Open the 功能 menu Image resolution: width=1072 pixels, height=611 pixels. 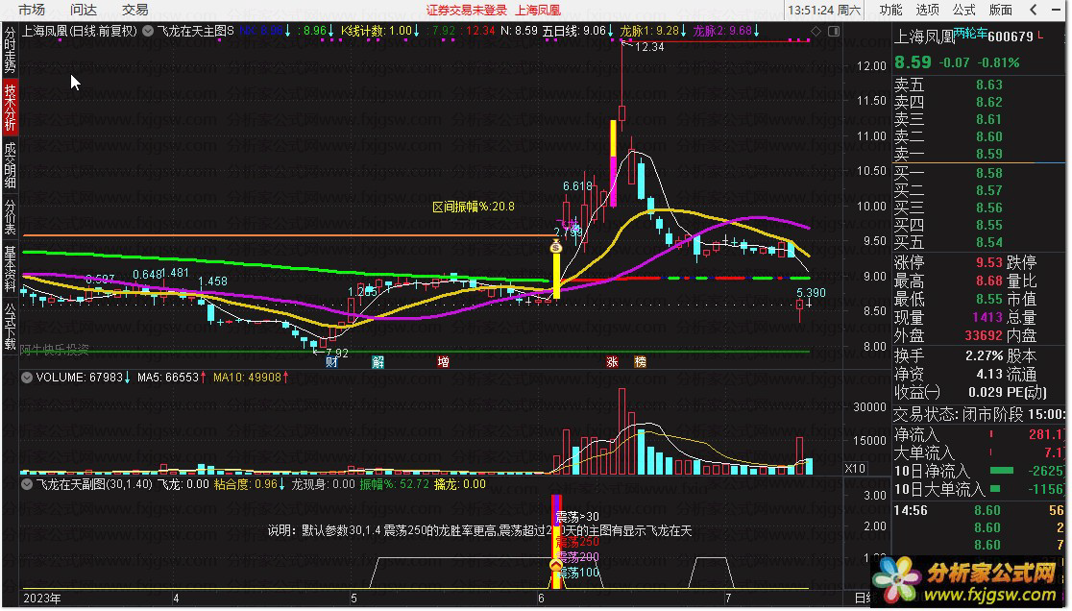click(890, 10)
